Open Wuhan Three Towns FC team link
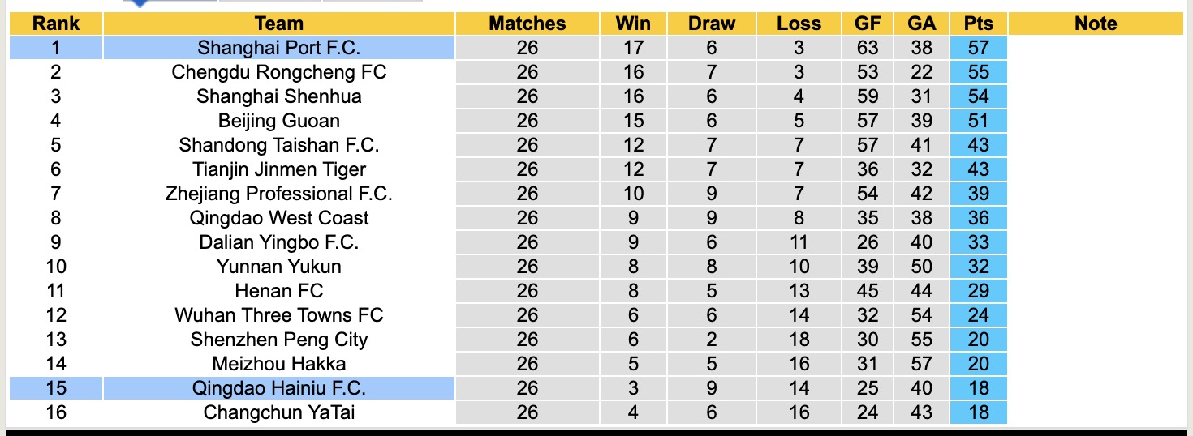Screen dimensions: 1193x436 (278, 315)
